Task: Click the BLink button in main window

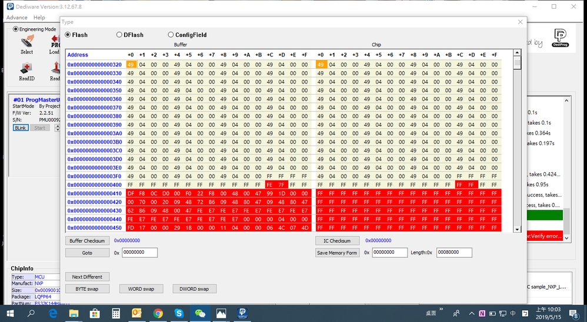Action: coord(20,128)
